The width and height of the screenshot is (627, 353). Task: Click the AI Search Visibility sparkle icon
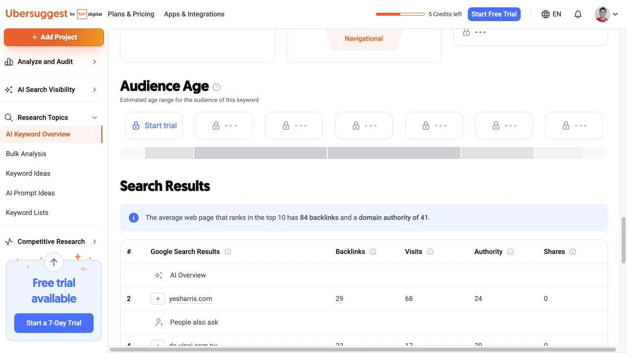[x=9, y=90]
